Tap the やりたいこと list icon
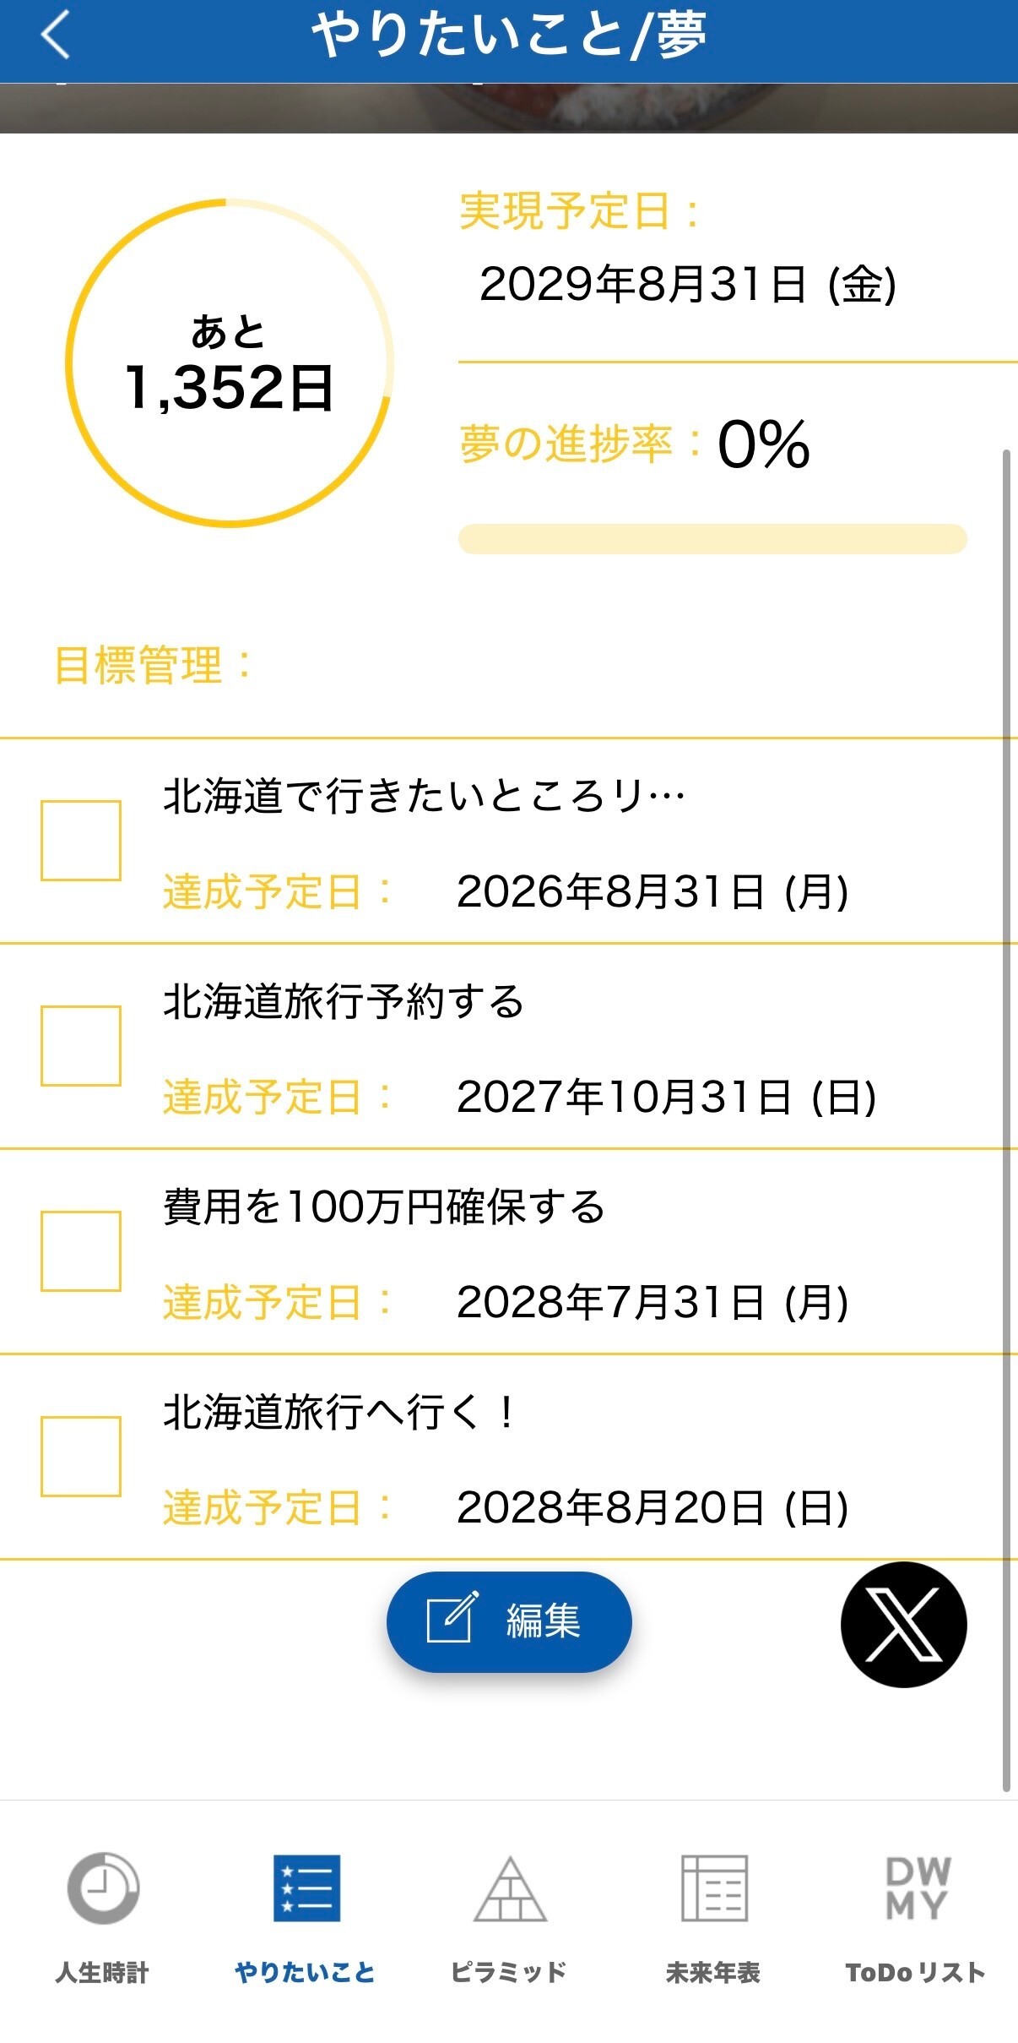Viewport: 1018px width, 2043px height. tap(306, 1888)
